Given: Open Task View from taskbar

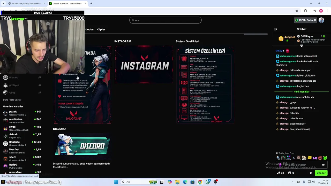Looking at the screenshot, I should (x=162, y=182).
